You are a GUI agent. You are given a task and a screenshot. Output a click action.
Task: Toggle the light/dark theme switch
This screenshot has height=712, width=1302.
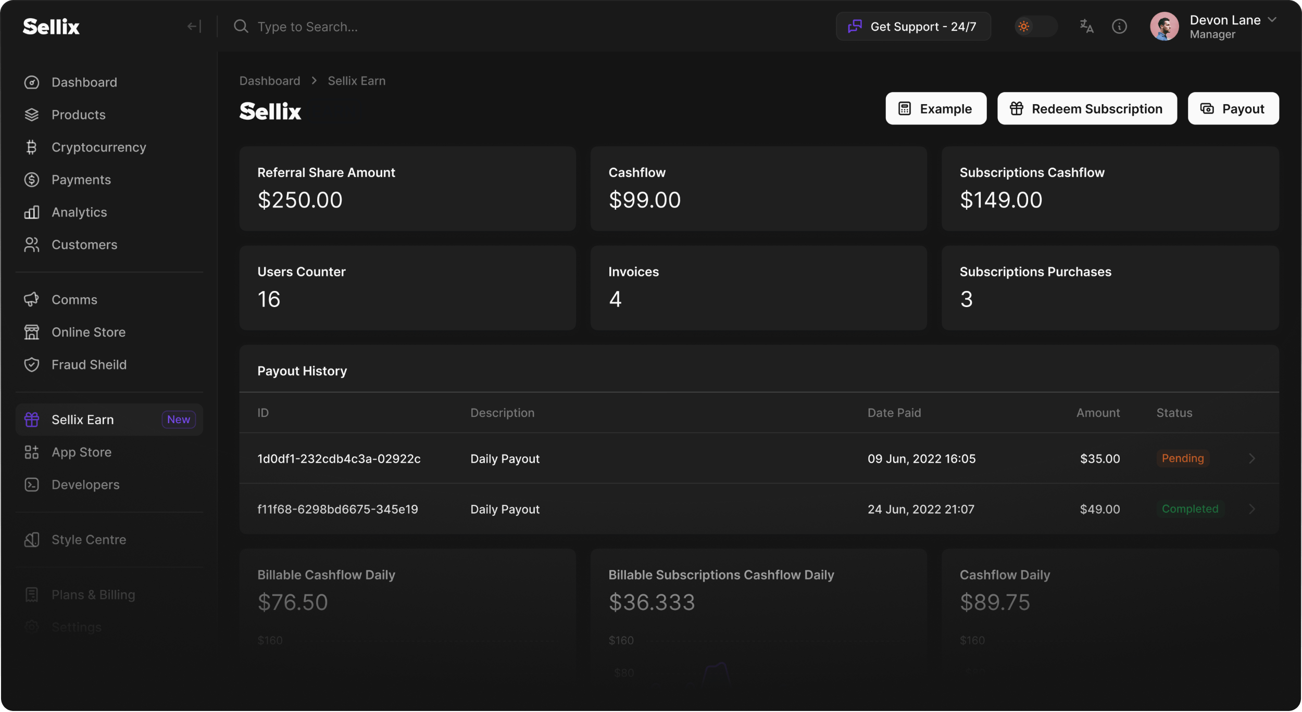coord(1035,27)
